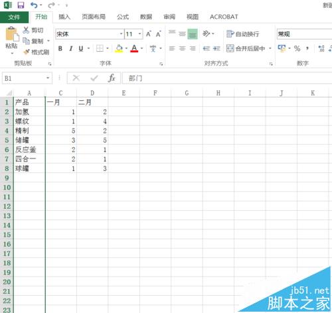The image size is (332, 313).
Task: Click the Save icon in quick access toolbar
Action: (x=21, y=5)
